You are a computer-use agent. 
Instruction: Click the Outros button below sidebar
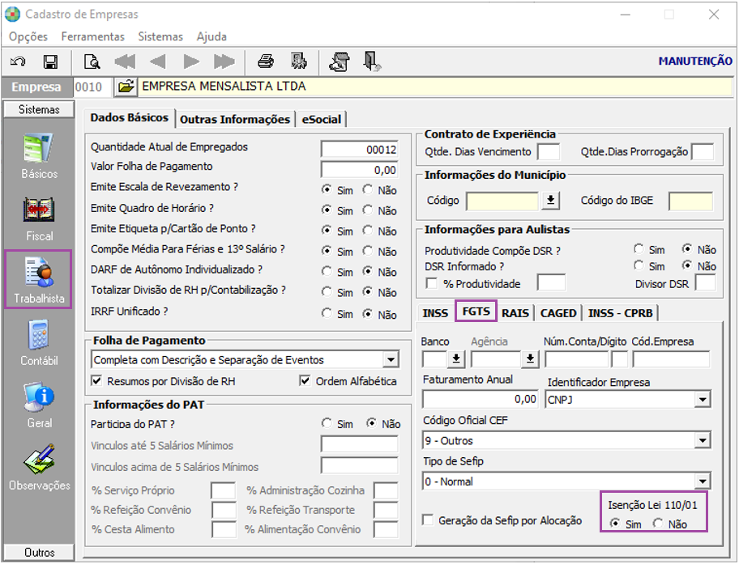pyautogui.click(x=39, y=552)
